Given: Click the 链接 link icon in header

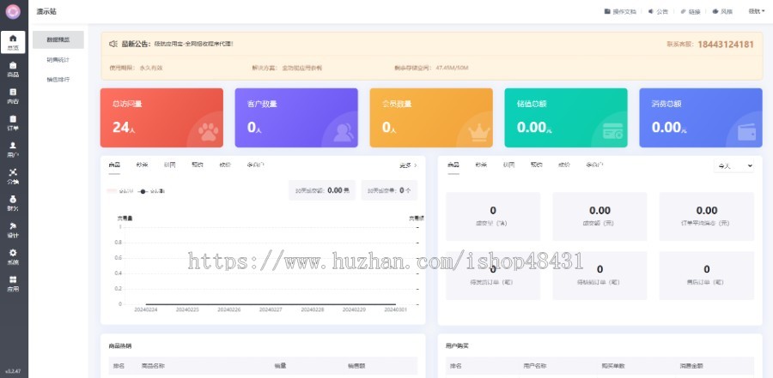Looking at the screenshot, I should (x=684, y=11).
